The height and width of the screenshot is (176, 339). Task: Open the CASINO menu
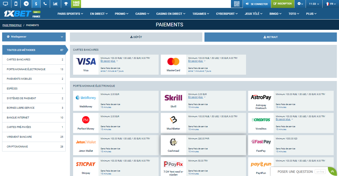(142, 14)
